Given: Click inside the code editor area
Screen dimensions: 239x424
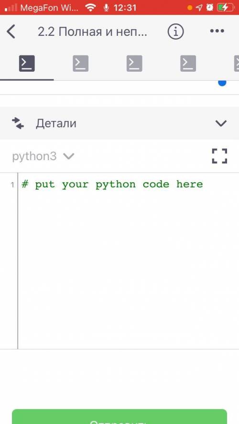Looking at the screenshot, I should (x=129, y=261).
